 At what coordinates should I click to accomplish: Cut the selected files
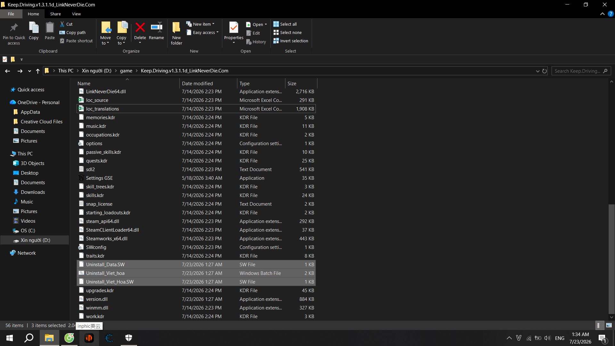click(66, 24)
